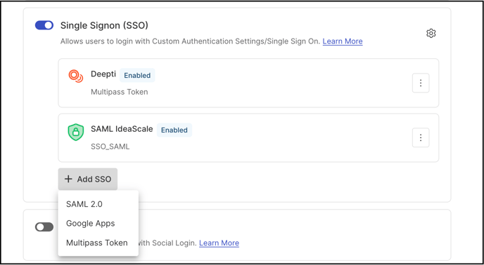Click the plus icon on Add SSO
This screenshot has height=265, width=484.
68,179
